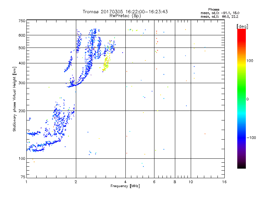
Task: Click the phase colorbar
Action: click(242, 99)
